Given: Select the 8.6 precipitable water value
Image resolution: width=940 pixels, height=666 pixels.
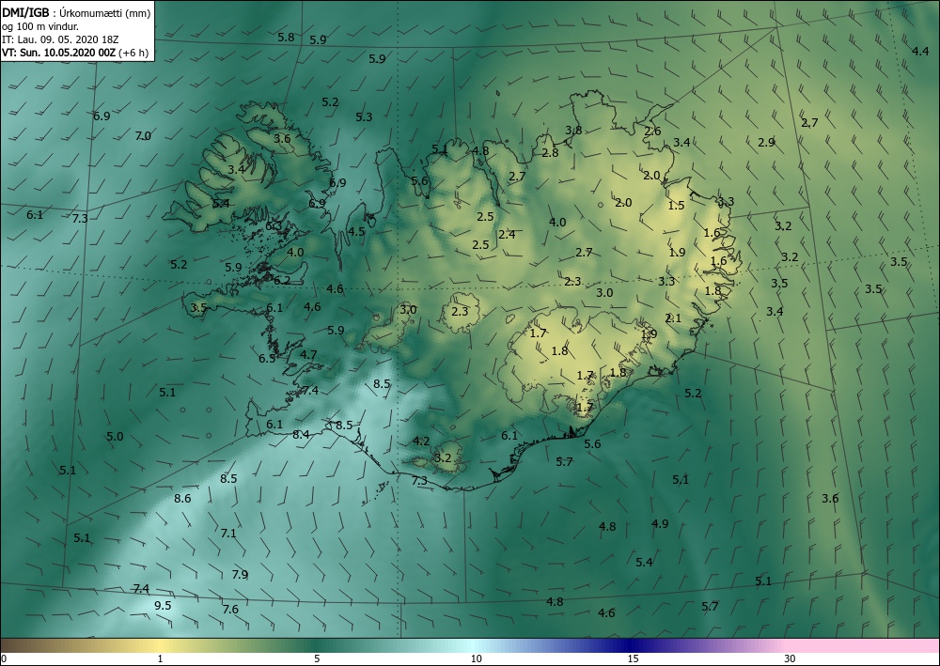Looking at the screenshot, I should 182,498.
